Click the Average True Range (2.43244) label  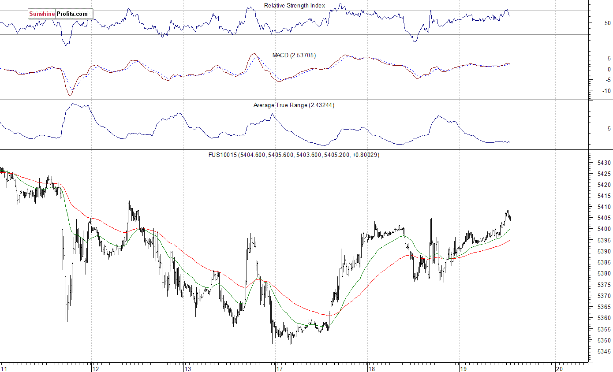[x=294, y=105]
